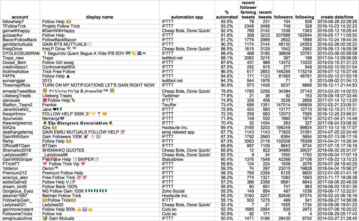
Task: Click account cell "GainWithSniper"
Action: [x=17, y=159]
